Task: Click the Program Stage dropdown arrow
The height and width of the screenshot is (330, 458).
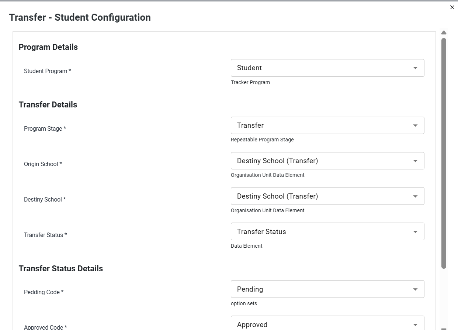Action: (x=415, y=126)
